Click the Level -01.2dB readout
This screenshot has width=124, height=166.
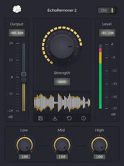[107, 33]
